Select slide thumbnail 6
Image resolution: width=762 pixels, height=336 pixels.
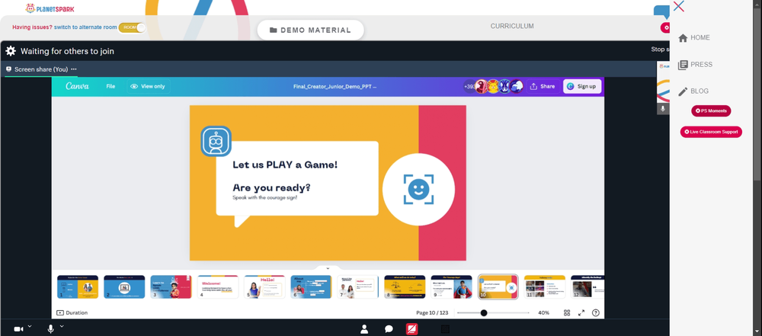(x=311, y=287)
